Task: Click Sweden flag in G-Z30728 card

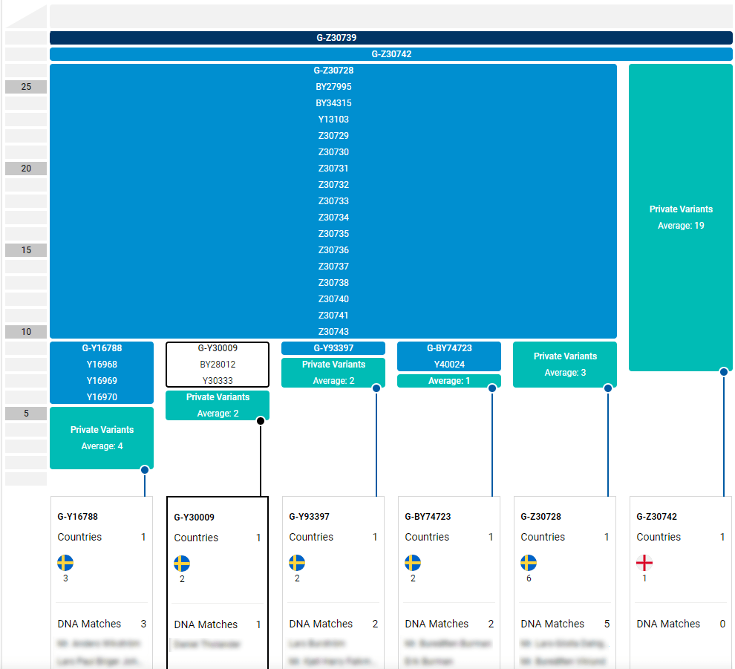Action: coord(529,562)
